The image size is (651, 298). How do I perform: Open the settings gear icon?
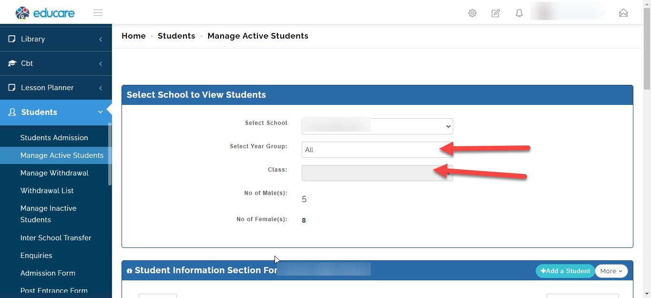coord(472,13)
